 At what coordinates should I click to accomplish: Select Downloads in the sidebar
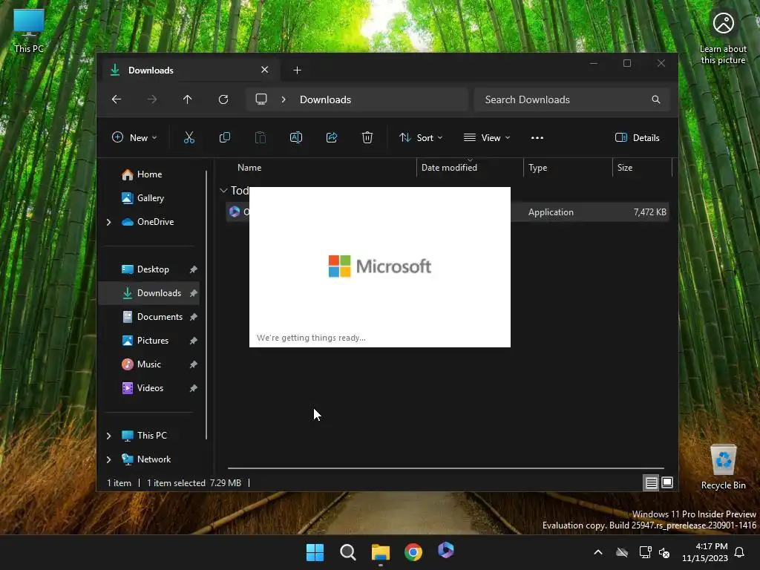coord(148,293)
